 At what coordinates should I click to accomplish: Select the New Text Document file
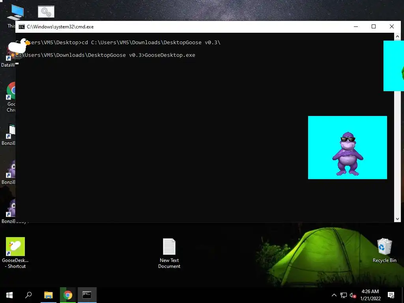click(x=169, y=253)
